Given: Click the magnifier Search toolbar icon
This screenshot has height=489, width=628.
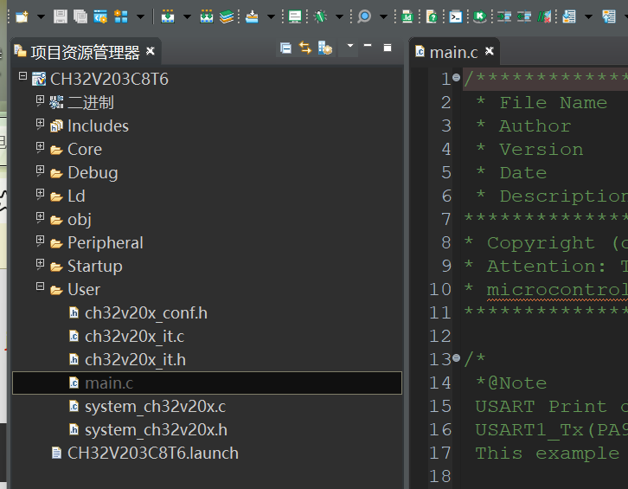Looking at the screenshot, I should pyautogui.click(x=364, y=16).
